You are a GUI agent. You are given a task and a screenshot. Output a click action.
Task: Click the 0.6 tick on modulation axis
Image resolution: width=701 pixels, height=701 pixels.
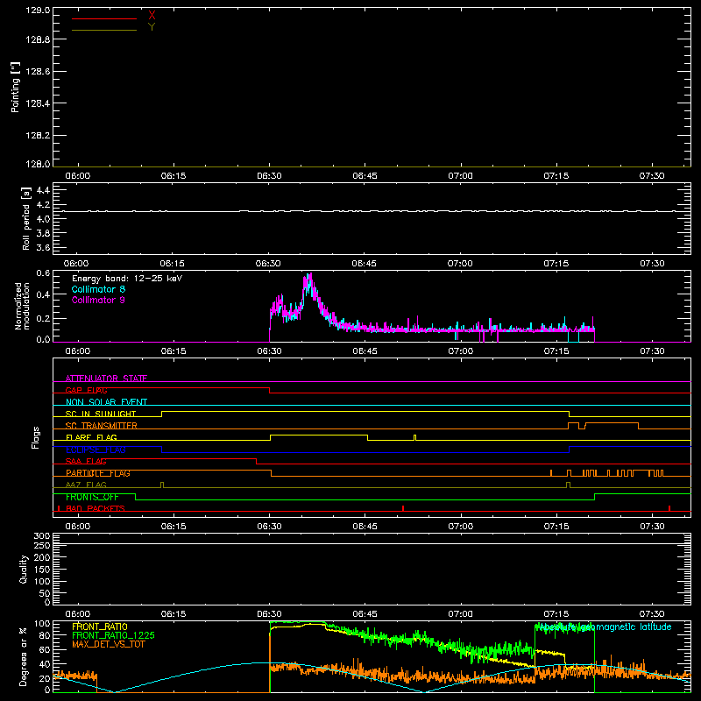(x=43, y=273)
